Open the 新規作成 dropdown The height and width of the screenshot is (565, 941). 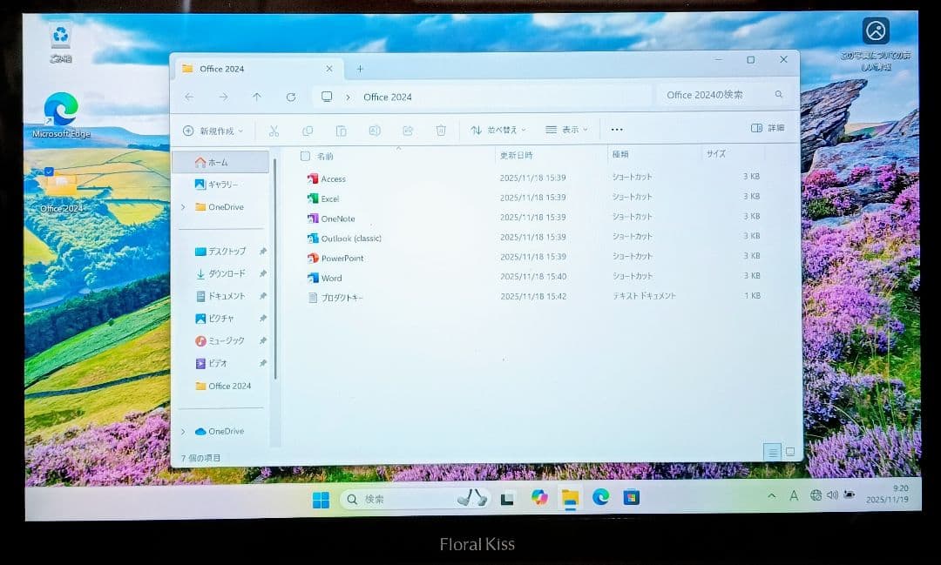coord(213,129)
